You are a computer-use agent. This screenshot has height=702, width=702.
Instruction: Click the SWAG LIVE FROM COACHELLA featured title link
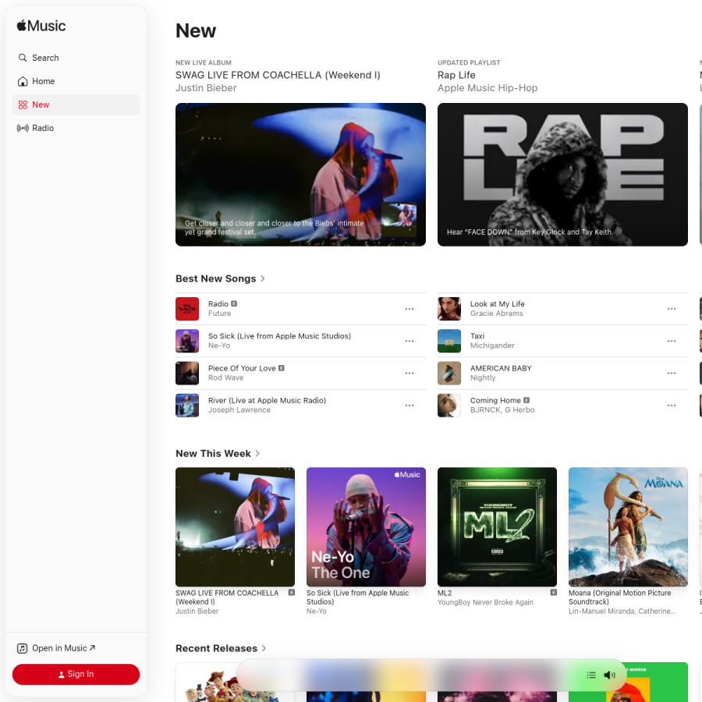click(278, 75)
